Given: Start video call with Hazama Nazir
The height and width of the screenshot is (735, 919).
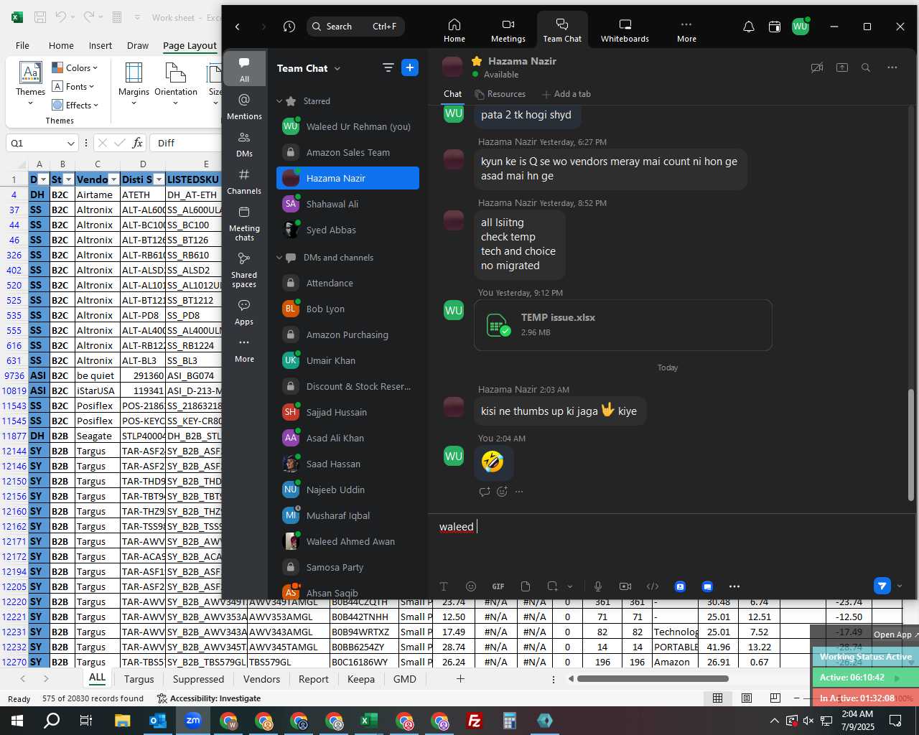Looking at the screenshot, I should [816, 67].
